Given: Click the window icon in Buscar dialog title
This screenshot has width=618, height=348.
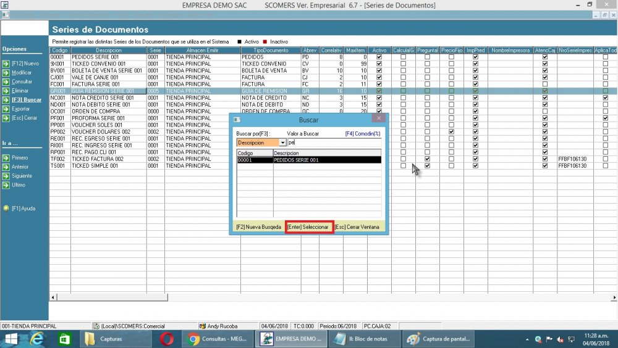Looking at the screenshot, I should pos(237,120).
